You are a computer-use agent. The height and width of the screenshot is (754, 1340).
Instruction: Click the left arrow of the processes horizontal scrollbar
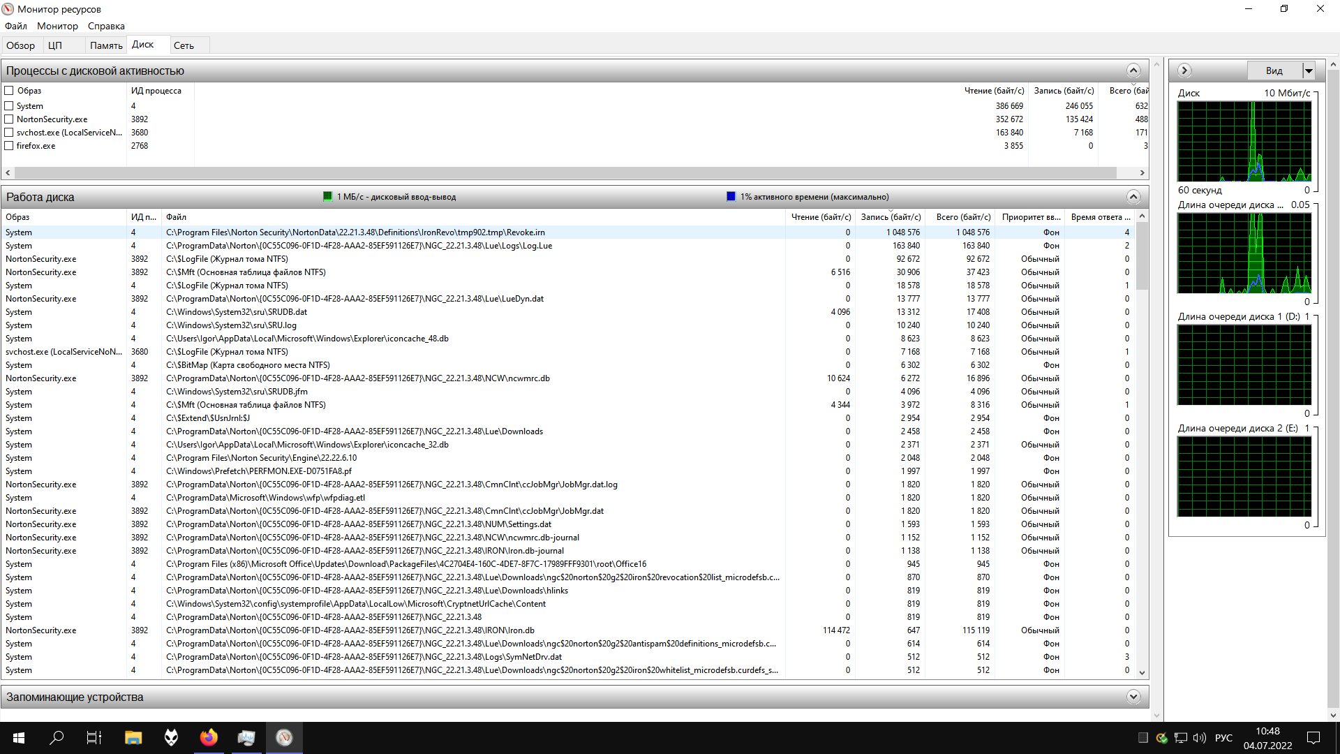click(8, 172)
